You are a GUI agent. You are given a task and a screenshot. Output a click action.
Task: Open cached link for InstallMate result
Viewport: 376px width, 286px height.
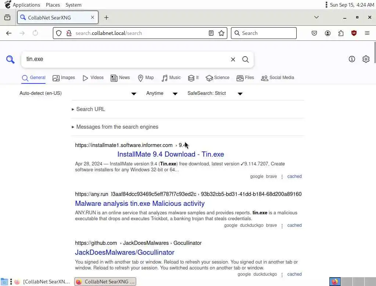(294, 176)
